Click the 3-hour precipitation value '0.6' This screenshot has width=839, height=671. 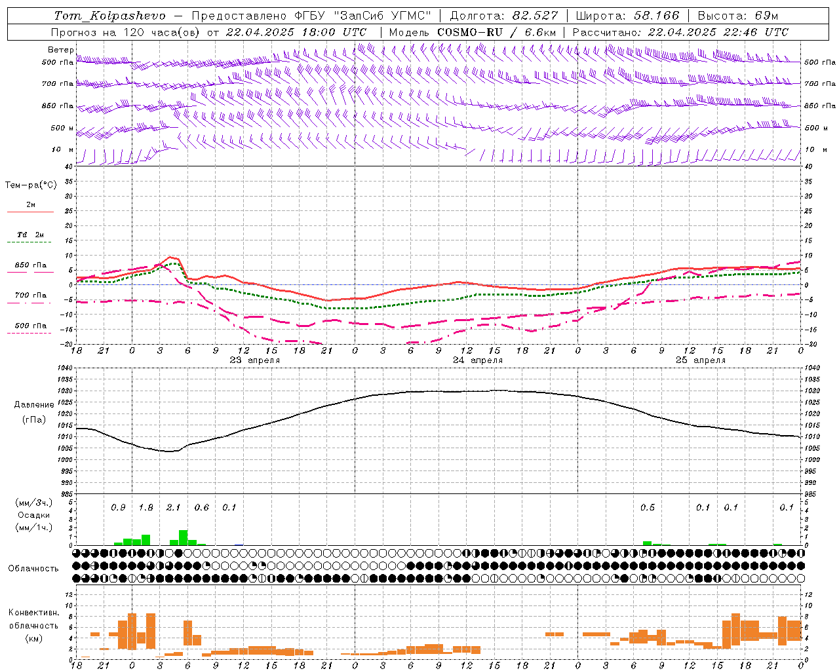(202, 508)
